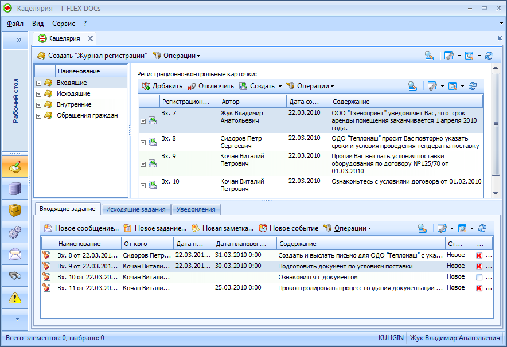Image resolution: width=507 pixels, height=347 pixels.
Task: Open the envelope mail icon in the sidebar
Action: click(15, 254)
